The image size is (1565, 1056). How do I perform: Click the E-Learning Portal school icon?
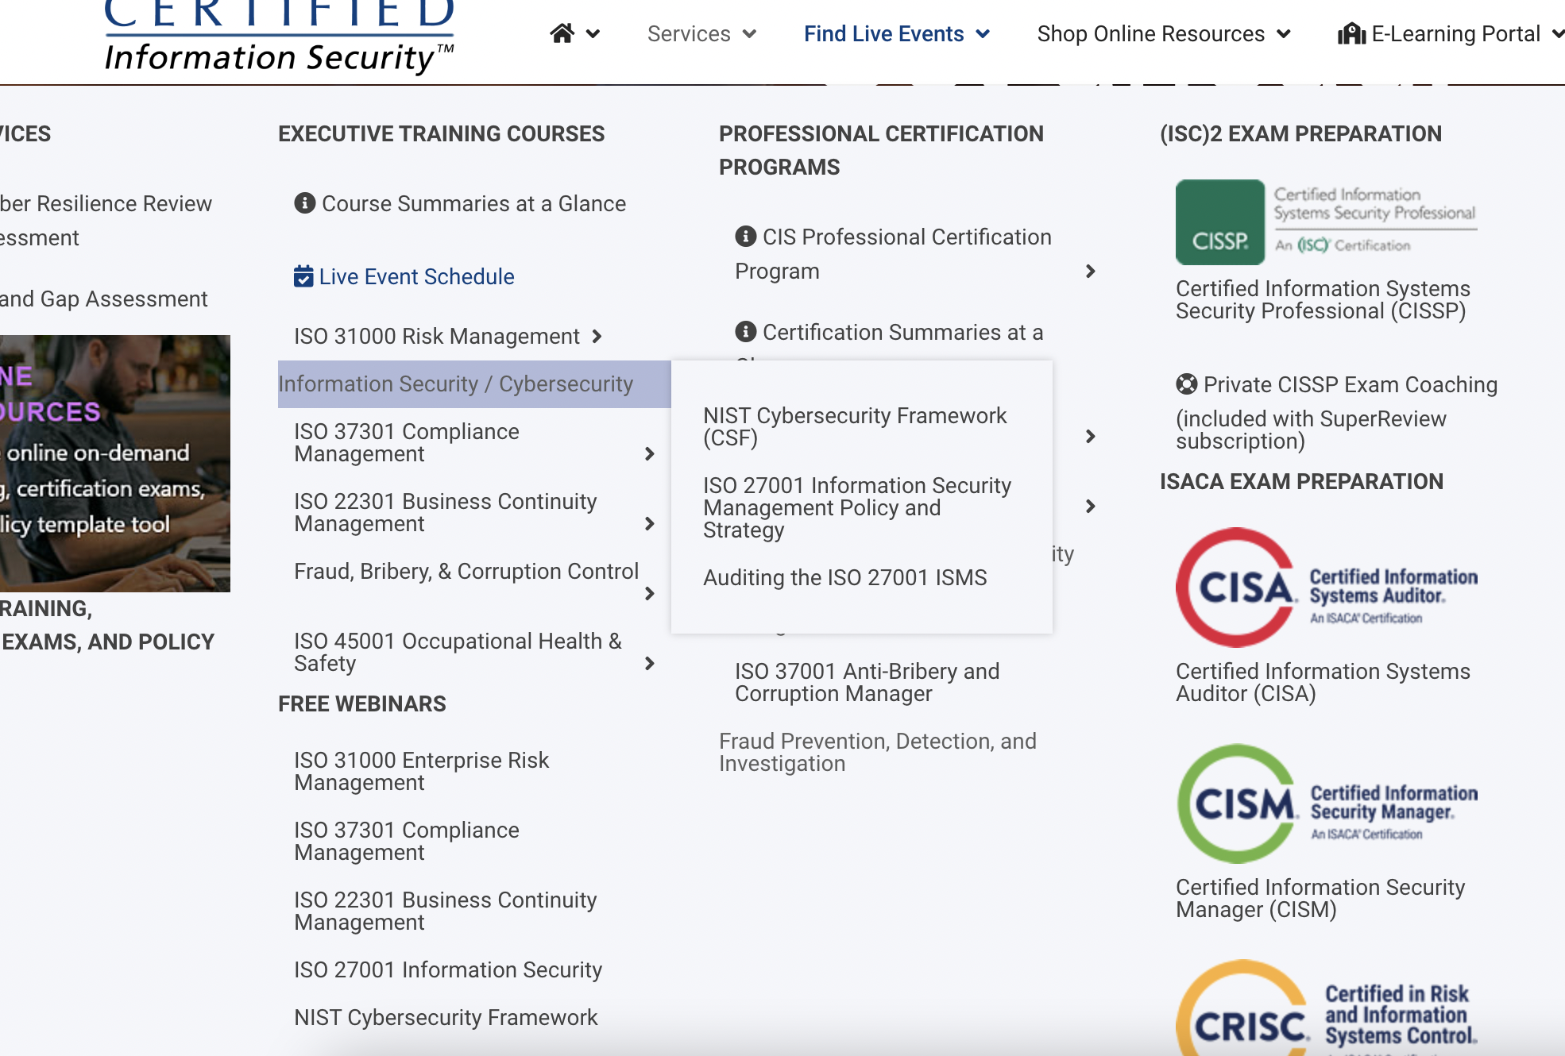(1351, 34)
